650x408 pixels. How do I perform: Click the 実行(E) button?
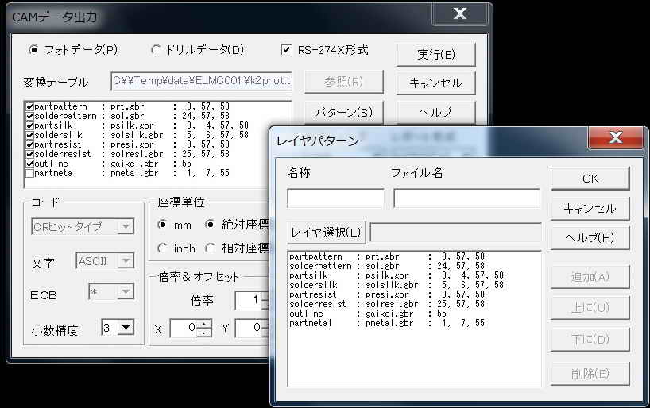[435, 54]
